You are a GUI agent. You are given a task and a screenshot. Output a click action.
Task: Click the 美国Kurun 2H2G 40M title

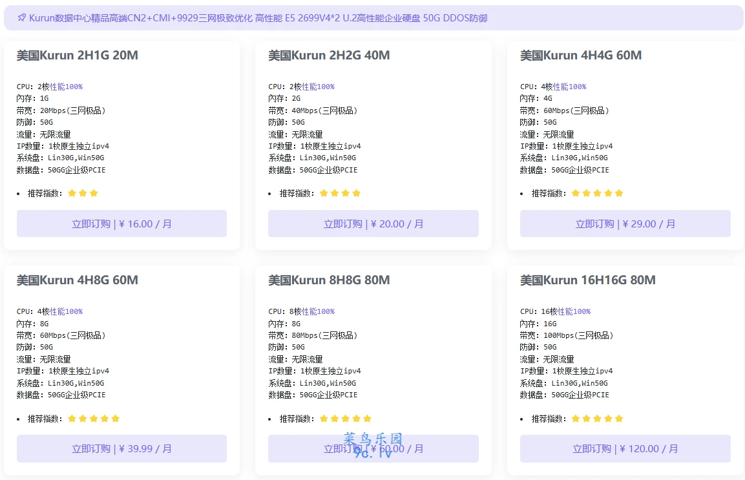tap(330, 55)
